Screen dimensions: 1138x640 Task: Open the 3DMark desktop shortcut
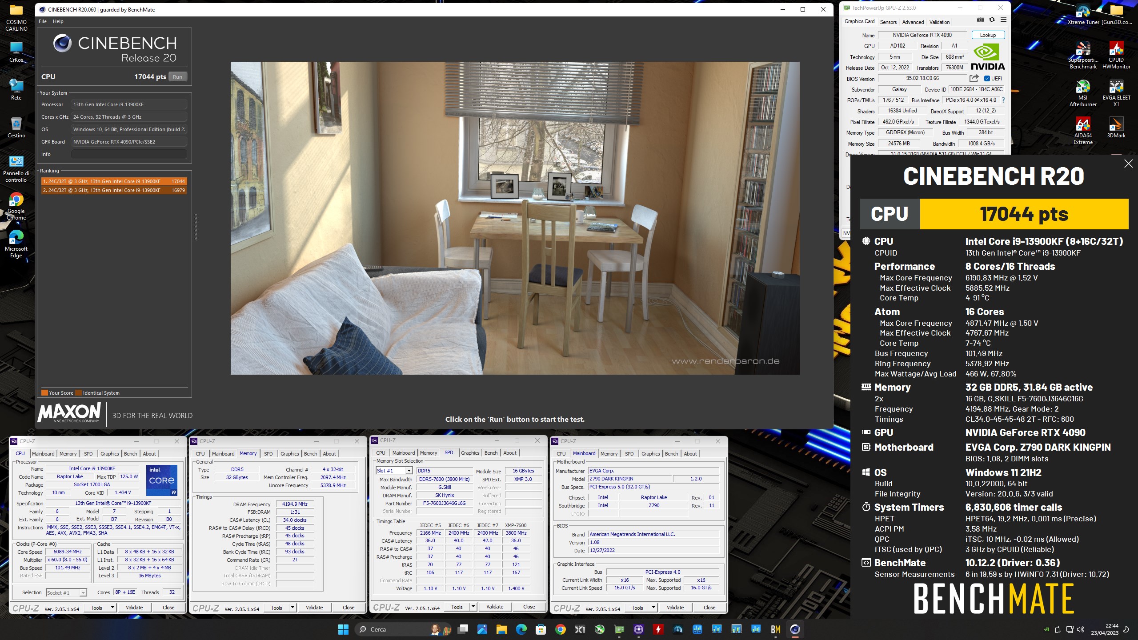[1116, 128]
